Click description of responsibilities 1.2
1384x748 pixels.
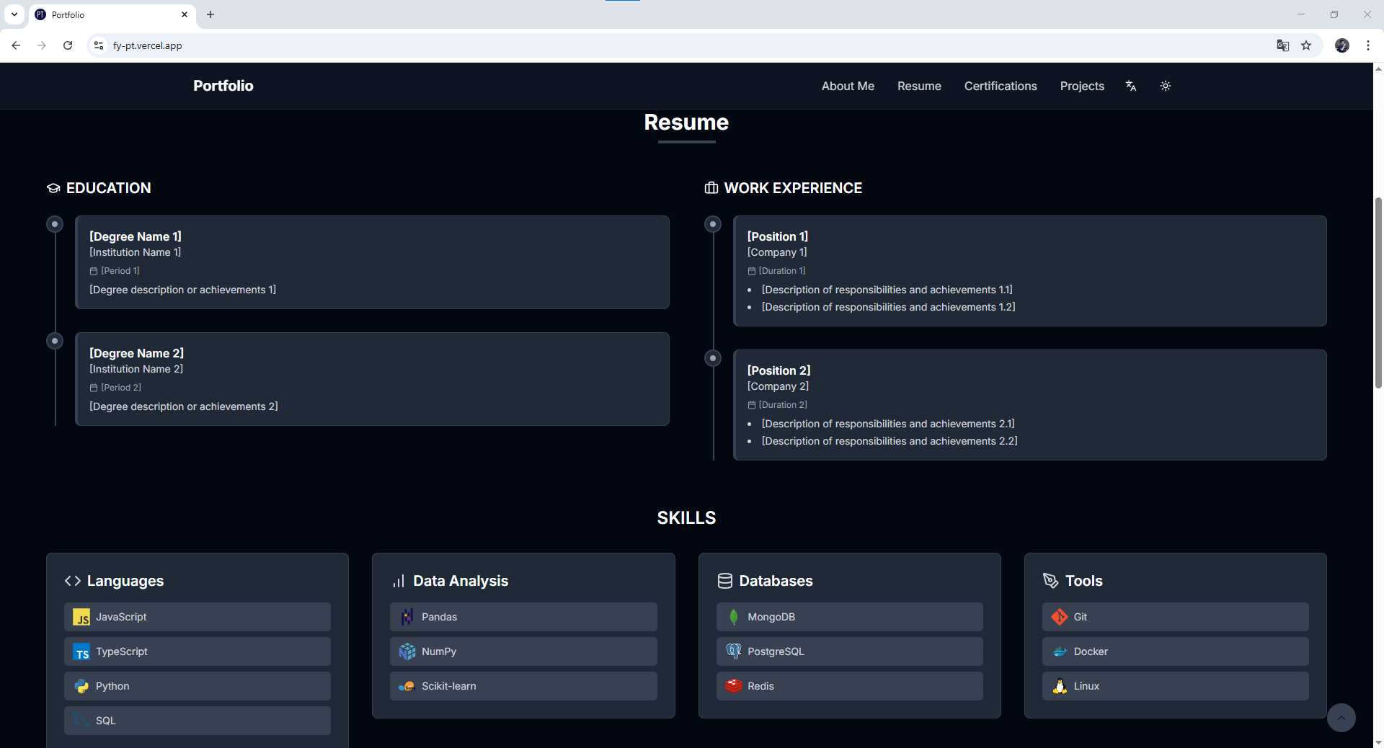(x=889, y=307)
